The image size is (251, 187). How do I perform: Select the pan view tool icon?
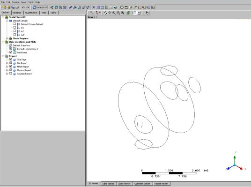[x=110, y=13]
